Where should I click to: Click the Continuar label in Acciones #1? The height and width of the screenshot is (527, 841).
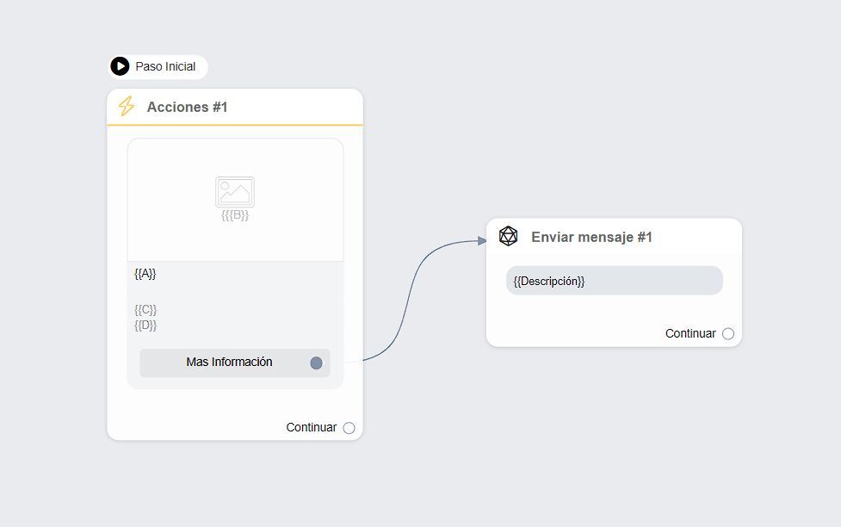click(x=311, y=427)
